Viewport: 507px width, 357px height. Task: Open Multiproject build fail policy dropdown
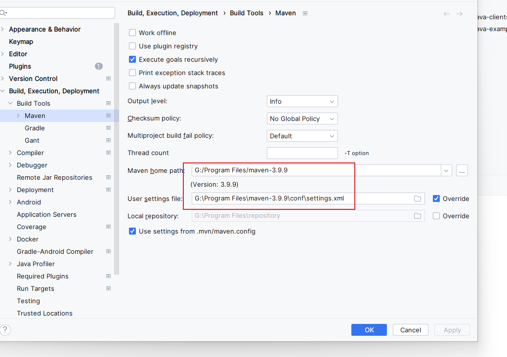(302, 136)
